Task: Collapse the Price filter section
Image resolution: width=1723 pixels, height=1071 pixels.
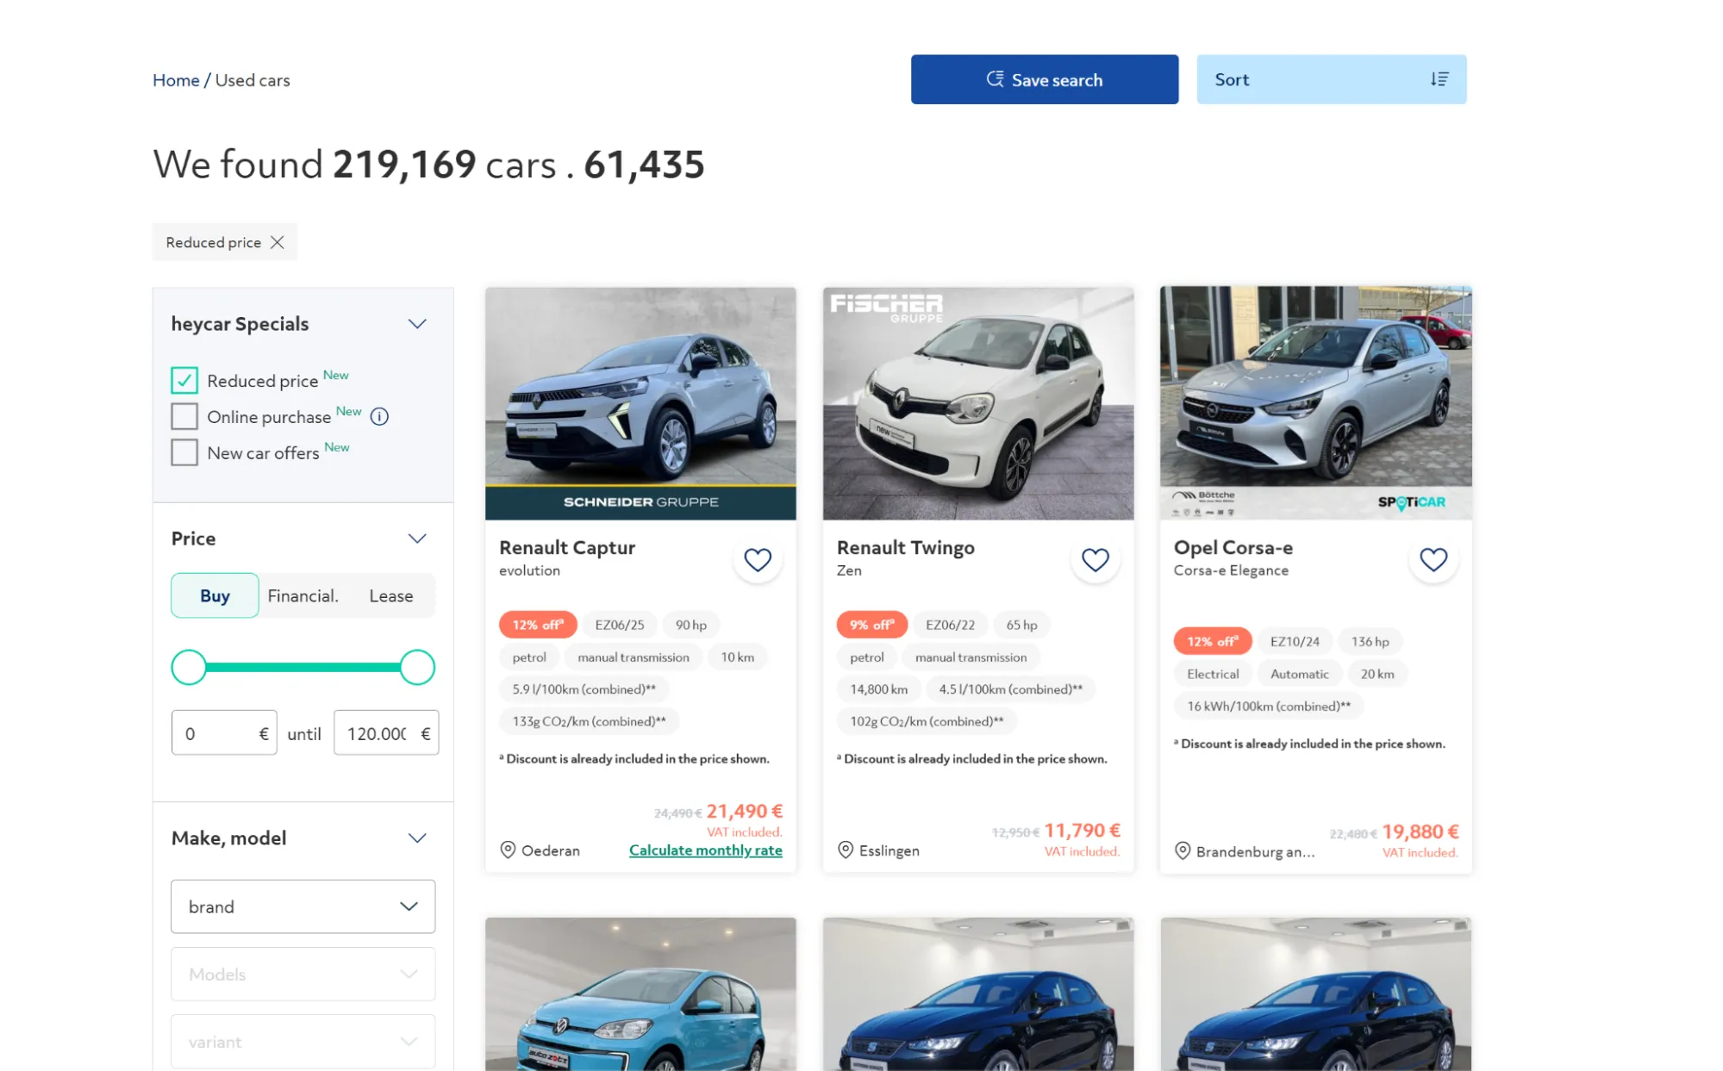Action: (x=417, y=539)
